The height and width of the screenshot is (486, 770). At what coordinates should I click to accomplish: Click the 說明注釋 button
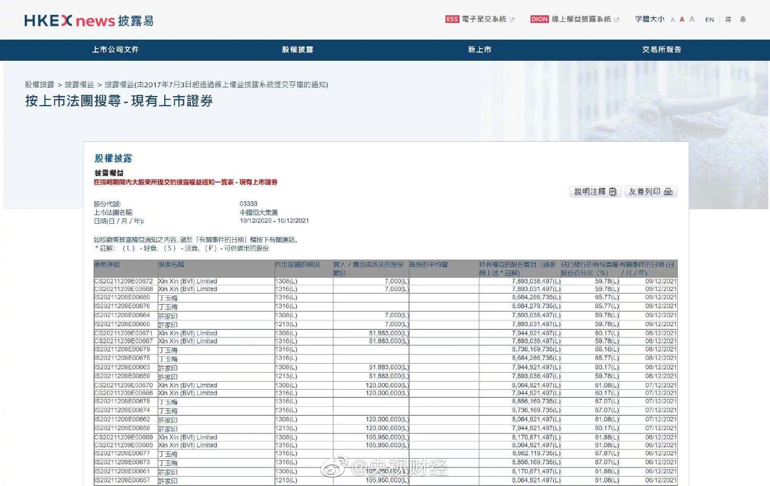(595, 192)
